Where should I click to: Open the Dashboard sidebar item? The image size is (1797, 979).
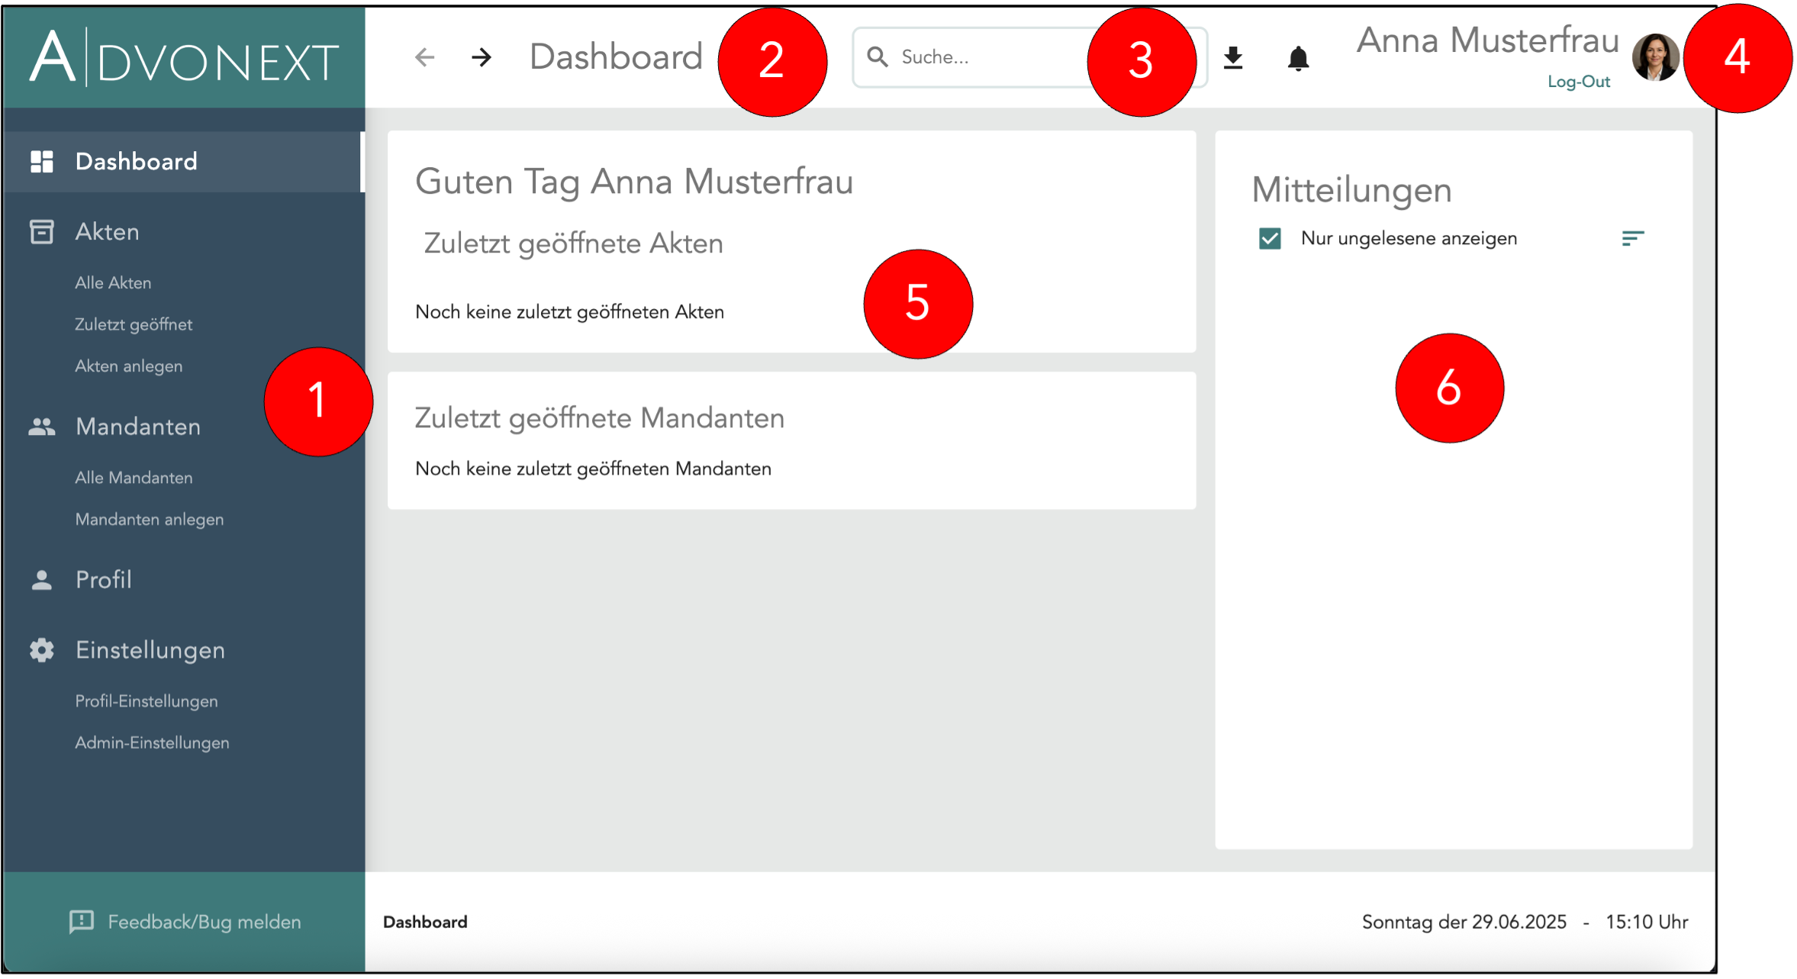tap(136, 162)
